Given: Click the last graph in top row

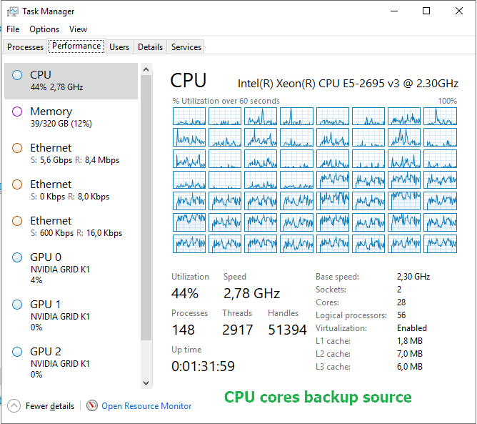Looking at the screenshot, I should (440, 116).
